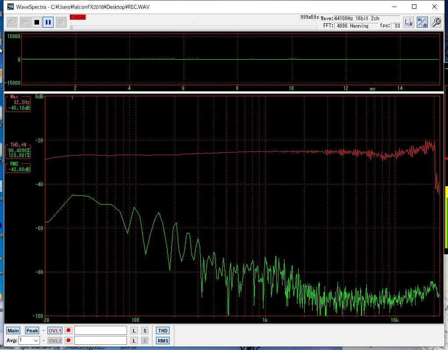Click the Pause button
Viewport: 448px width, 350px height.
(48, 22)
